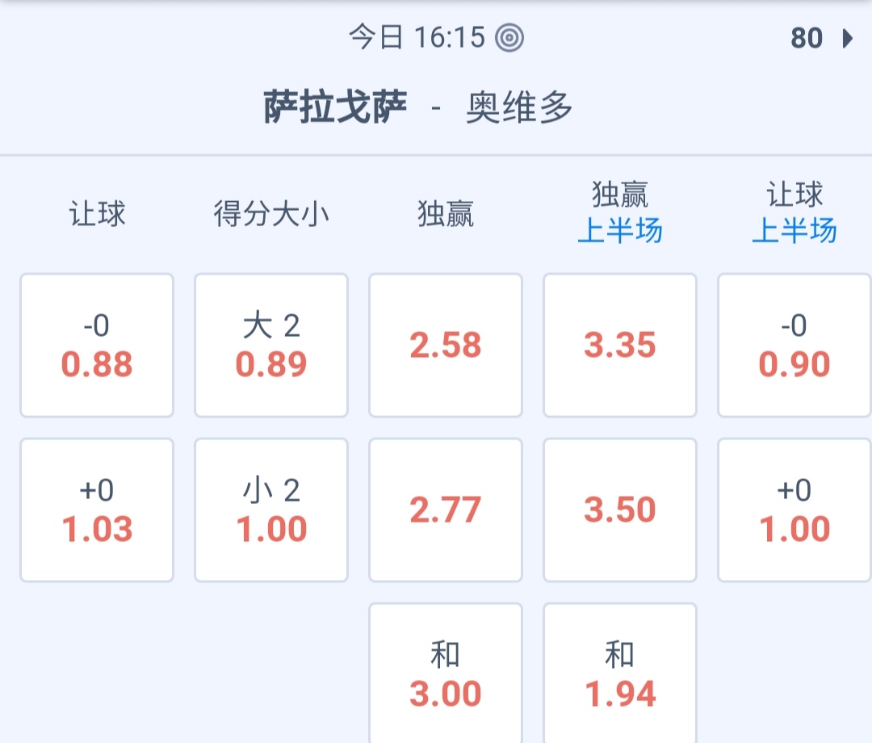Select first-half handicap +0 at 1.00
This screenshot has height=743, width=872.
pos(794,510)
